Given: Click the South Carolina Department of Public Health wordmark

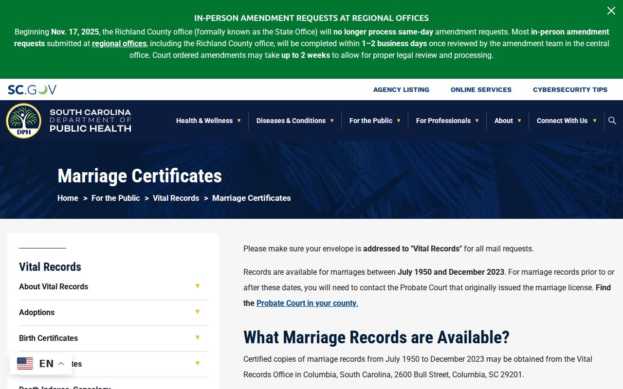Looking at the screenshot, I should coord(91,121).
